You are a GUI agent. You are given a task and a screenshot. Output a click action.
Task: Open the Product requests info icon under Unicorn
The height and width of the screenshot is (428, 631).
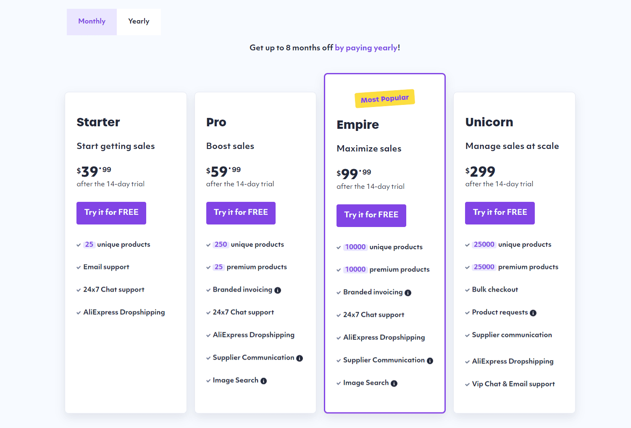click(533, 313)
